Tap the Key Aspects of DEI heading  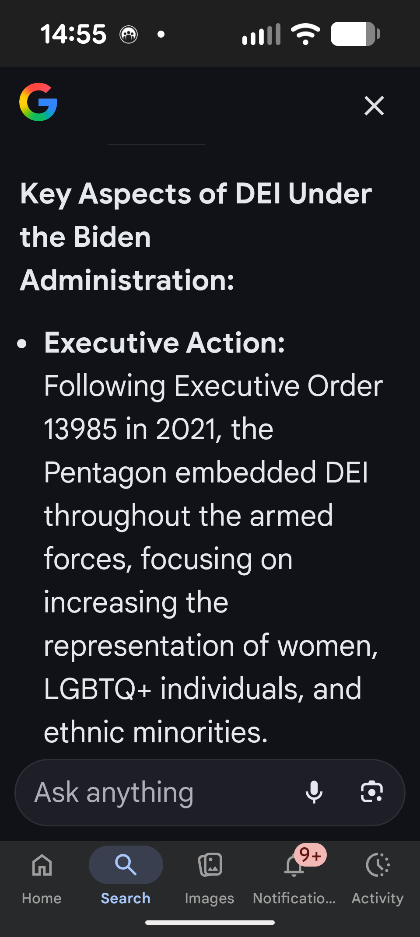pos(196,237)
